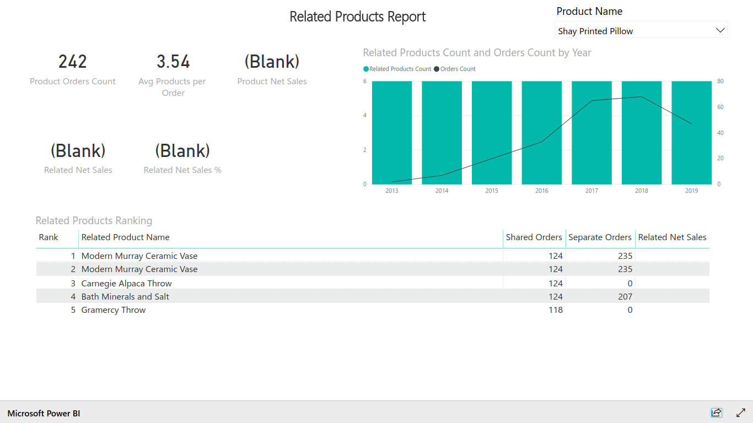Viewport: 753px width, 423px height.
Task: Enter full screen with the diagonal arrows icon
Action: 740,413
